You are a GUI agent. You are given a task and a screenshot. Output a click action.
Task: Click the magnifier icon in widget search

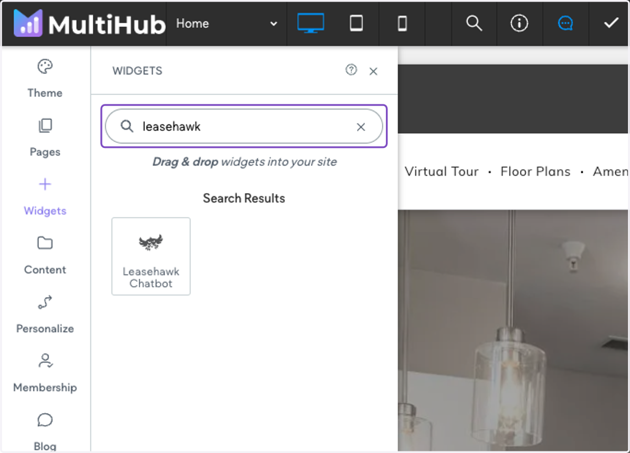[127, 127]
